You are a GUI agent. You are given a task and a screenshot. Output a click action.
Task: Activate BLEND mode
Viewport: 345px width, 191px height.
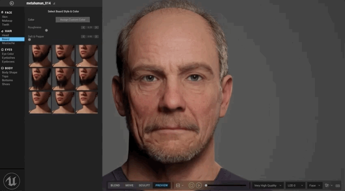[115, 185]
